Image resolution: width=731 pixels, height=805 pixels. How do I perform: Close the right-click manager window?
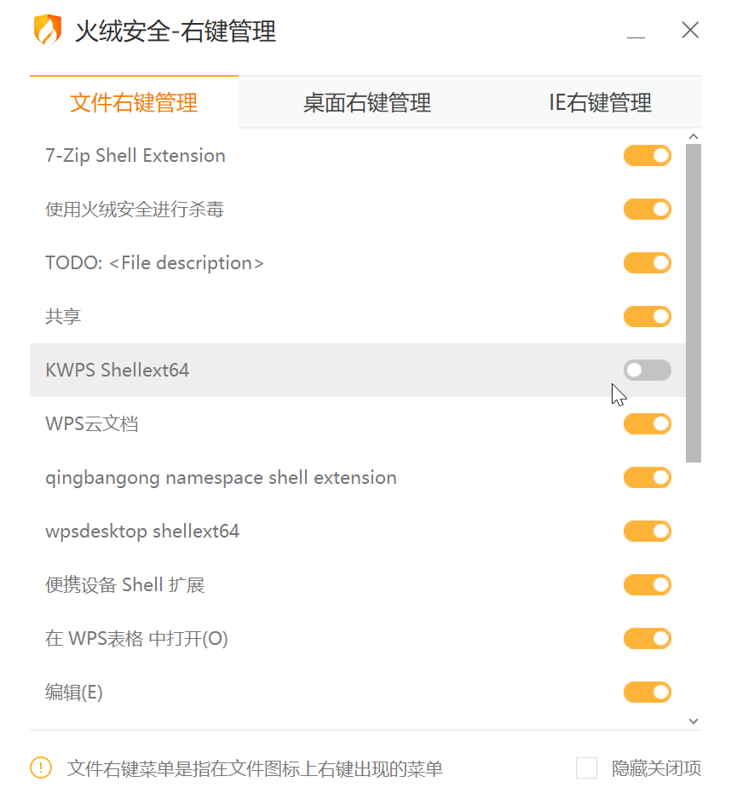690,31
